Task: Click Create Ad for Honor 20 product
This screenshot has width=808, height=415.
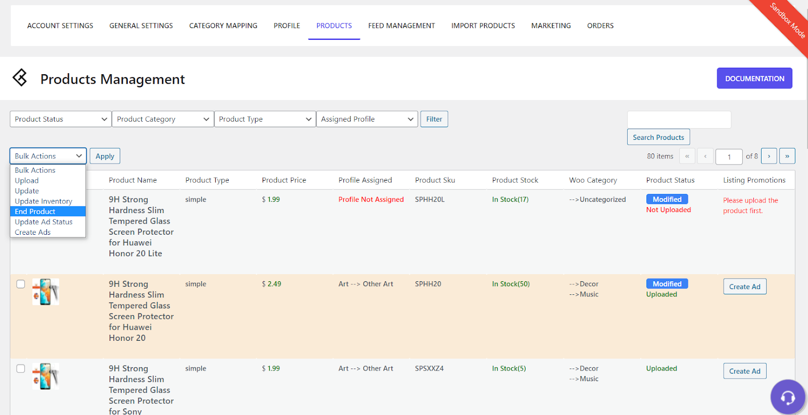Action: point(744,287)
